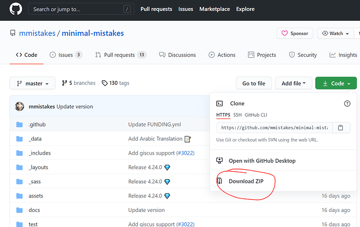This screenshot has width=360, height=227.
Task: Open Release 4.24.0 commit for _layouts
Action: [145, 167]
